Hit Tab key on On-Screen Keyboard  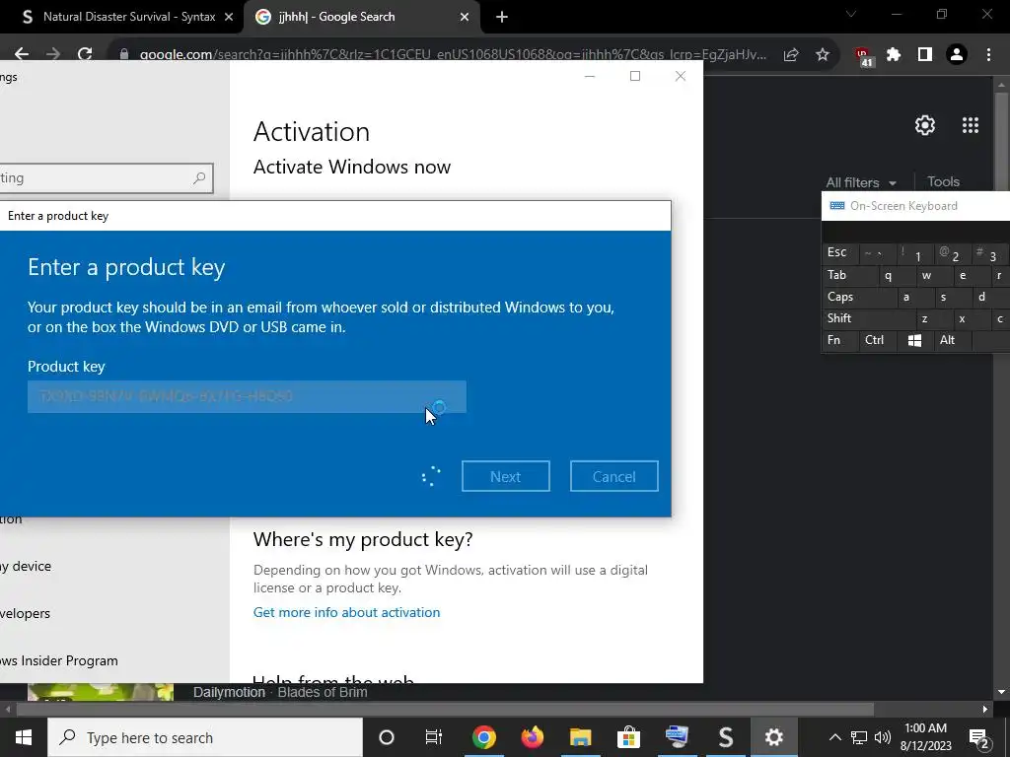coord(848,275)
